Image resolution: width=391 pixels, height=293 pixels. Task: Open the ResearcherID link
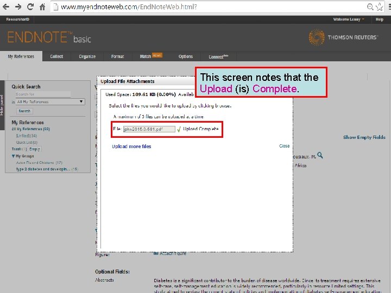tap(18, 20)
